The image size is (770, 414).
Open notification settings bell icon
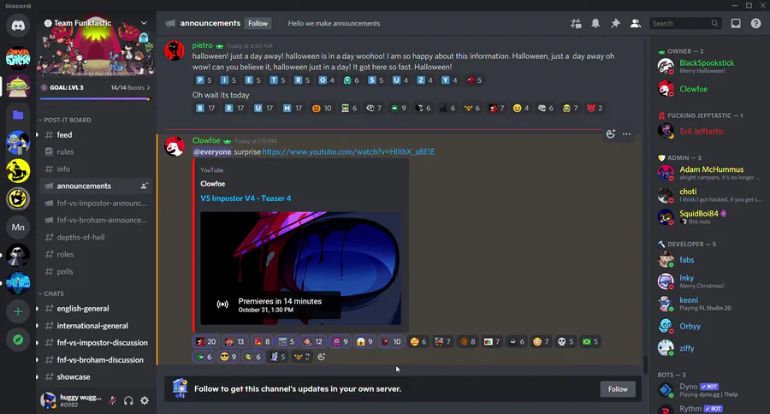(595, 24)
